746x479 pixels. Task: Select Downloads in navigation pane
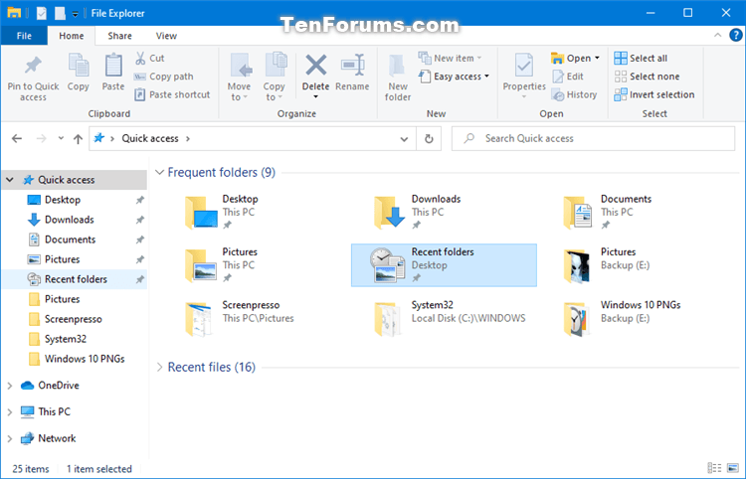75,220
